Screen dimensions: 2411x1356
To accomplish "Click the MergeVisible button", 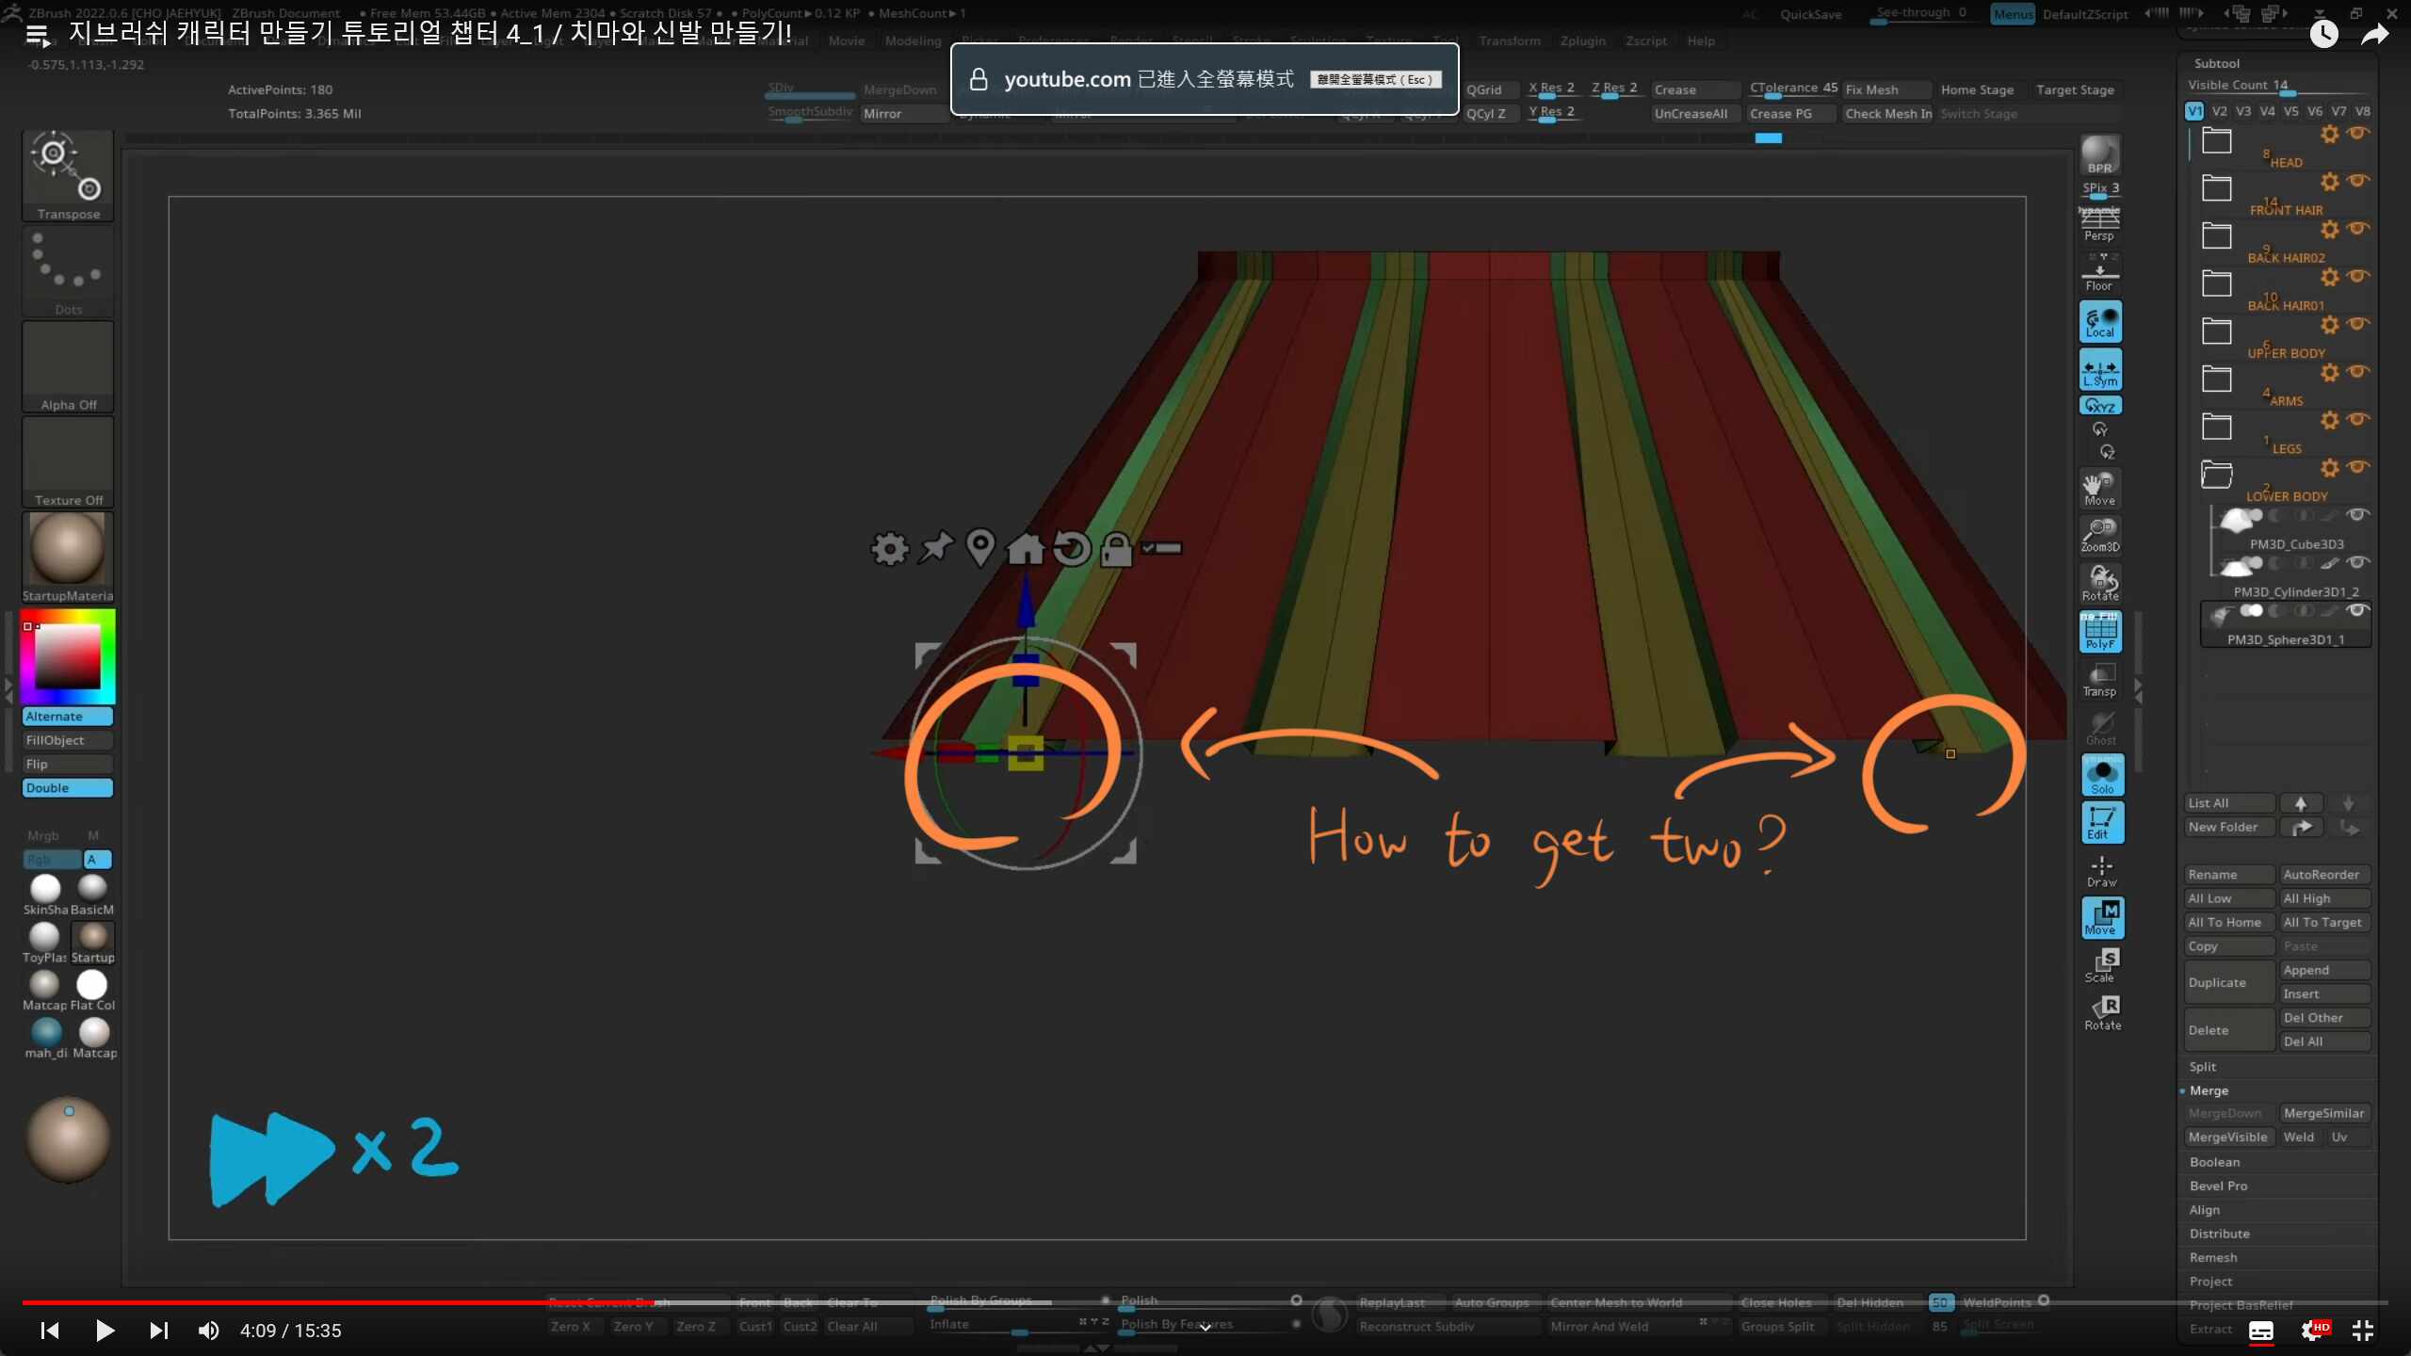I will coord(2227,1138).
